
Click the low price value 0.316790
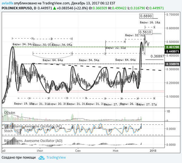tap(138, 8)
